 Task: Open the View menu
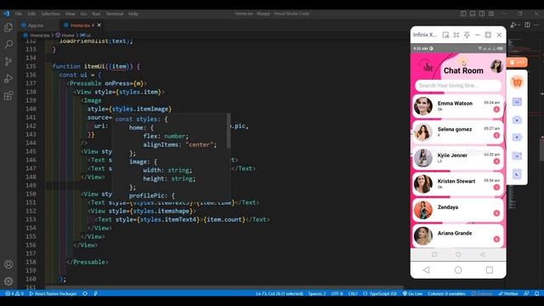[x=70, y=14]
